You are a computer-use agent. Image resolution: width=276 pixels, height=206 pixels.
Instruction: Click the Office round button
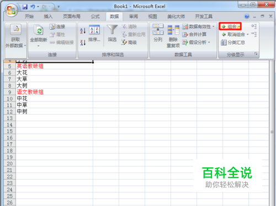(11, 10)
